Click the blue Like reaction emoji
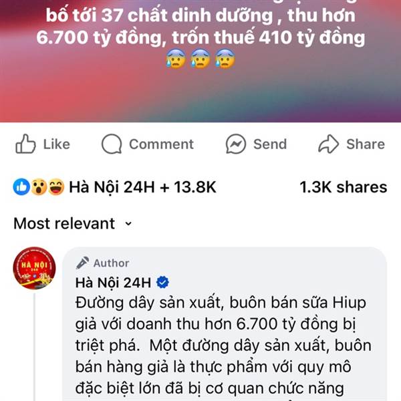This screenshot has width=401, height=401. click(21, 186)
